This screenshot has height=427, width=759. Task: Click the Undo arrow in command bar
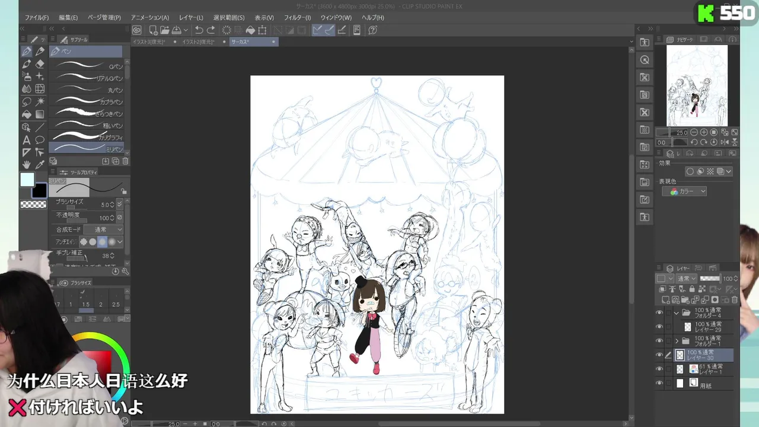199,30
